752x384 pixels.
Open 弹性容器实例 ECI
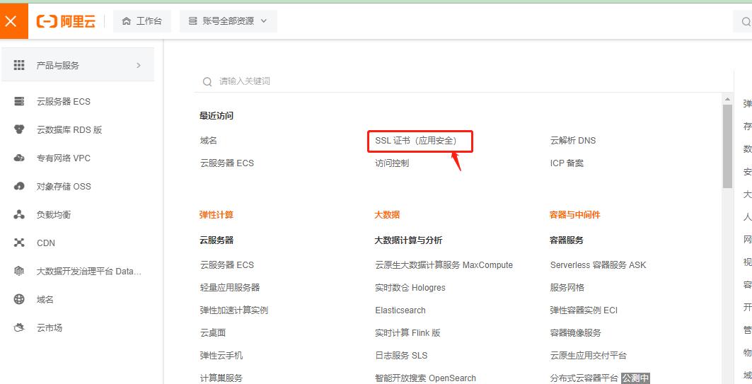point(584,310)
